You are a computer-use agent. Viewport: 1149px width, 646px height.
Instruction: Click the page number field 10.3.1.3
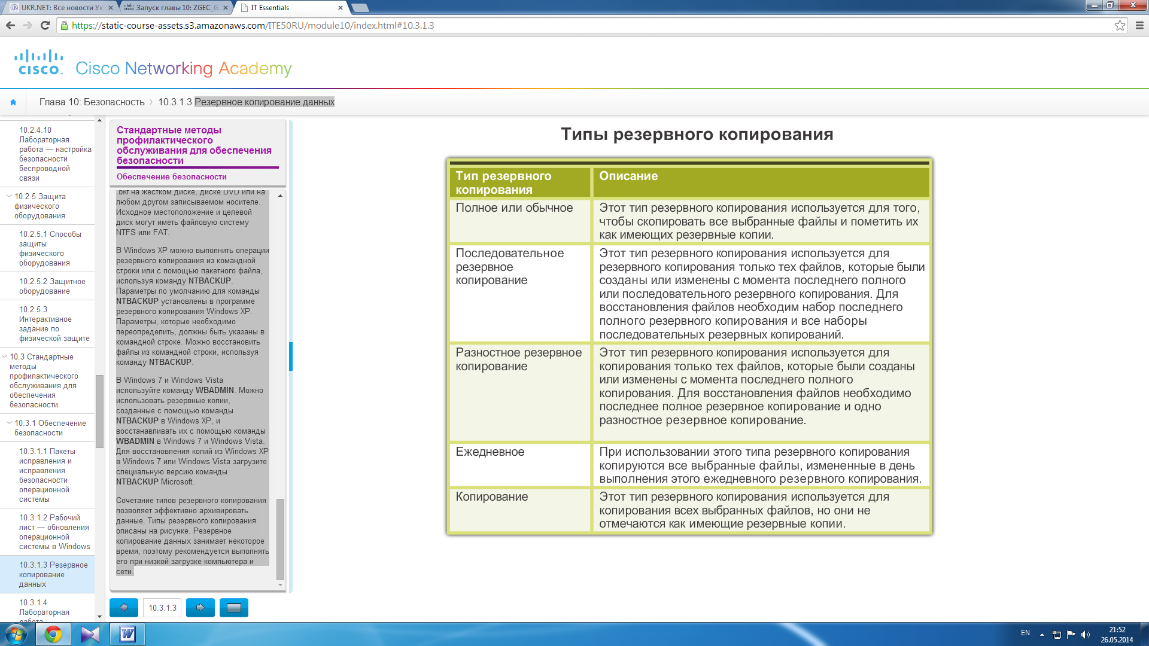coord(162,608)
